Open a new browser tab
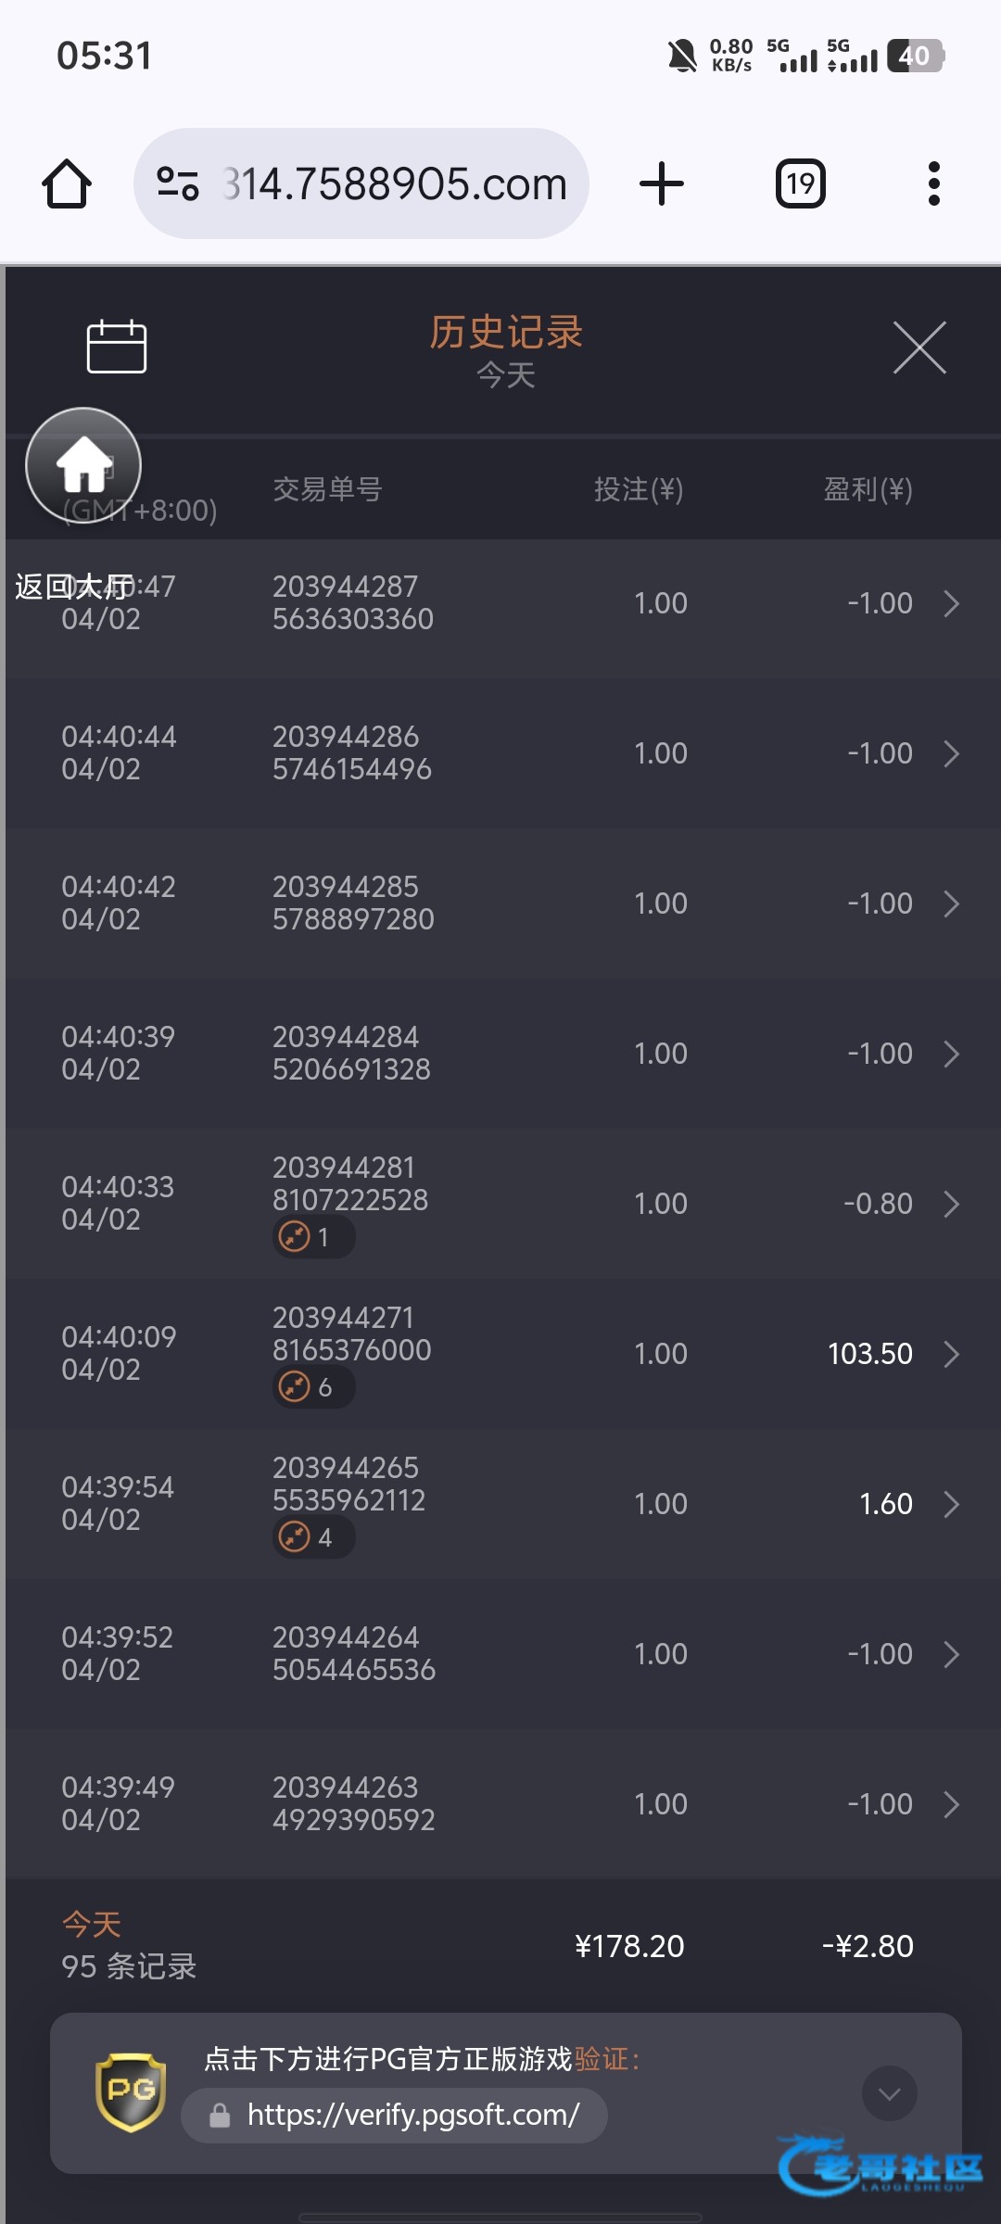 662,183
